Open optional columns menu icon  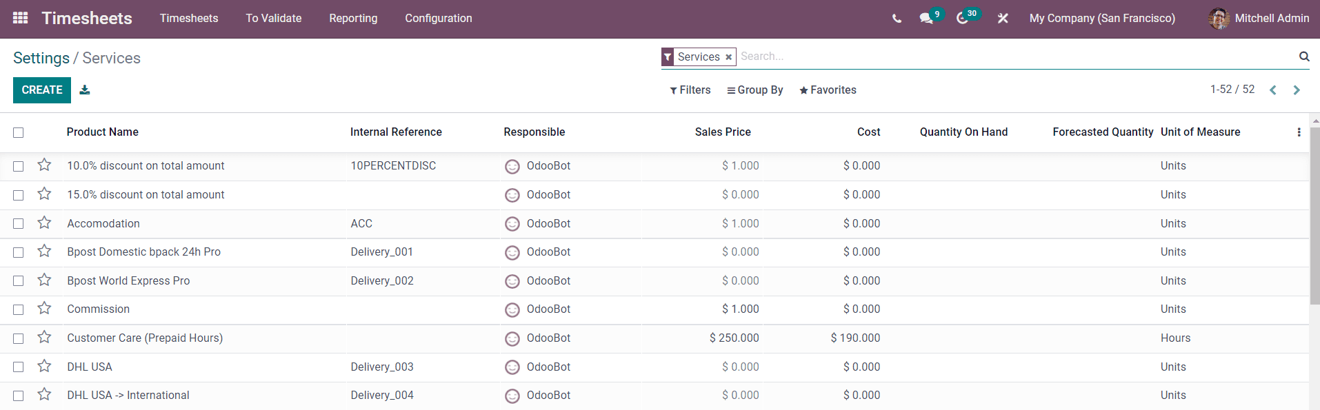pyautogui.click(x=1299, y=132)
